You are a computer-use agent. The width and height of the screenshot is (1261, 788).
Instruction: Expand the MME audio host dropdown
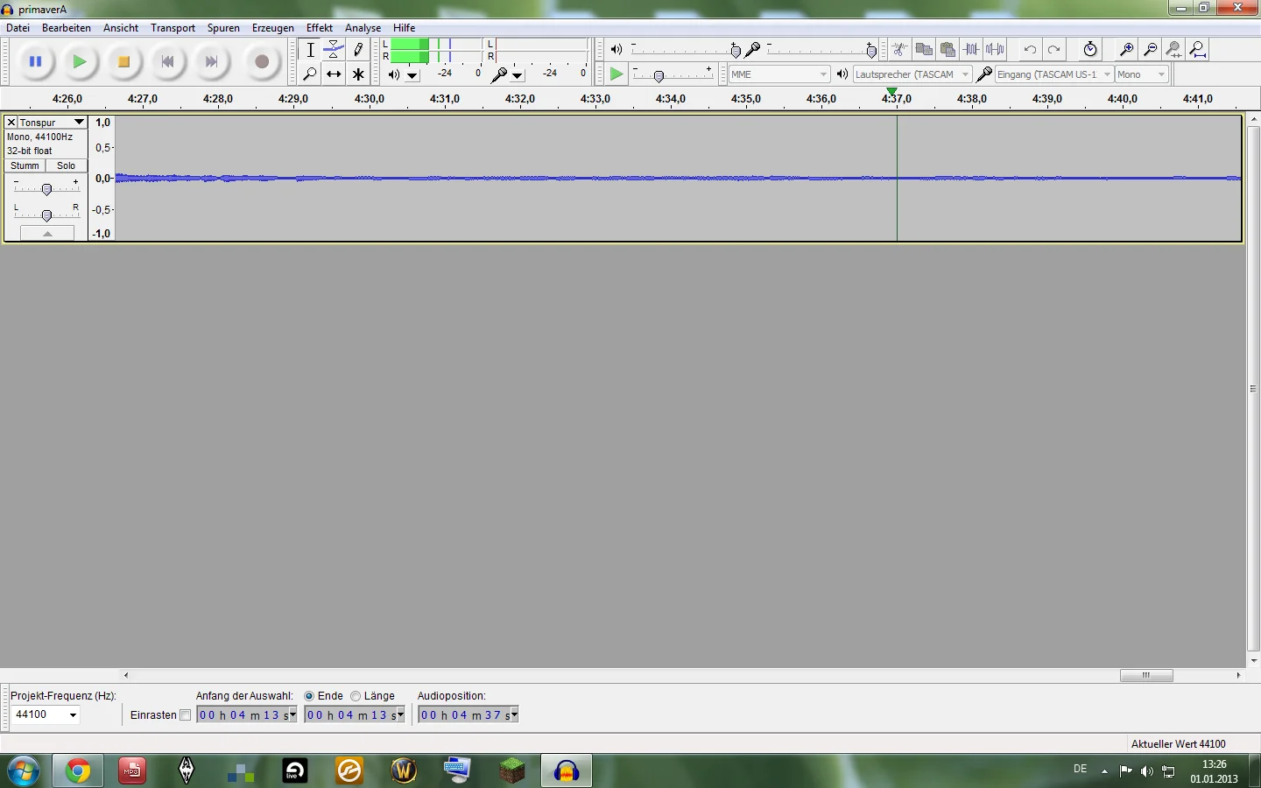tap(823, 74)
